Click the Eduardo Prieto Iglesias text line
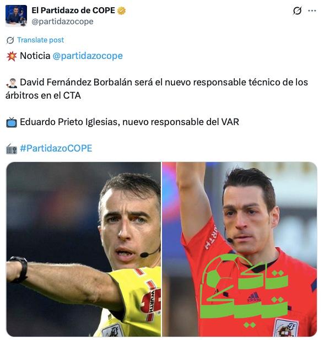The height and width of the screenshot is (340, 324). (129, 122)
